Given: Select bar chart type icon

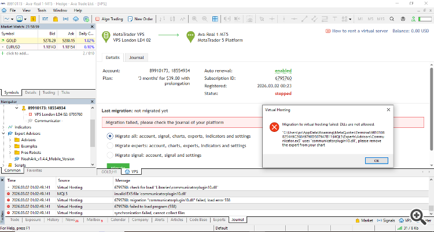Looking at the screenshot, I should (x=162, y=19).
